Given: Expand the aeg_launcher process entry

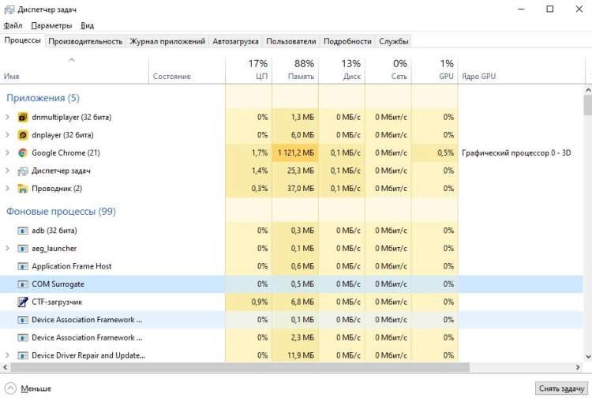Looking at the screenshot, I should coord(8,249).
